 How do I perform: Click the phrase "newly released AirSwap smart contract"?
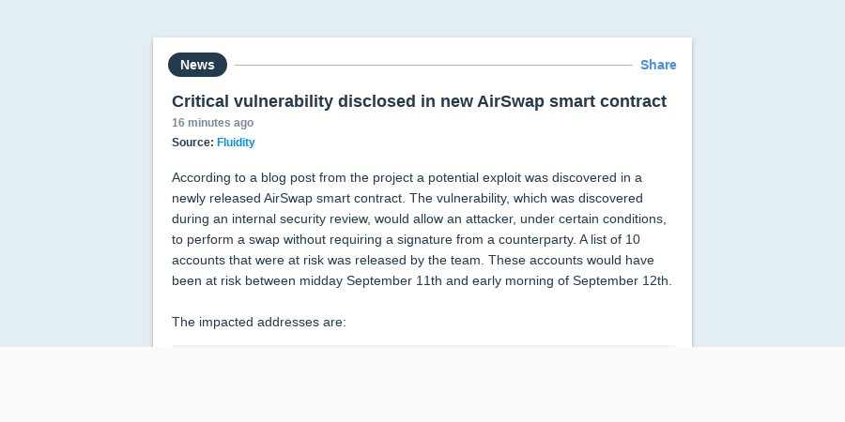point(288,199)
